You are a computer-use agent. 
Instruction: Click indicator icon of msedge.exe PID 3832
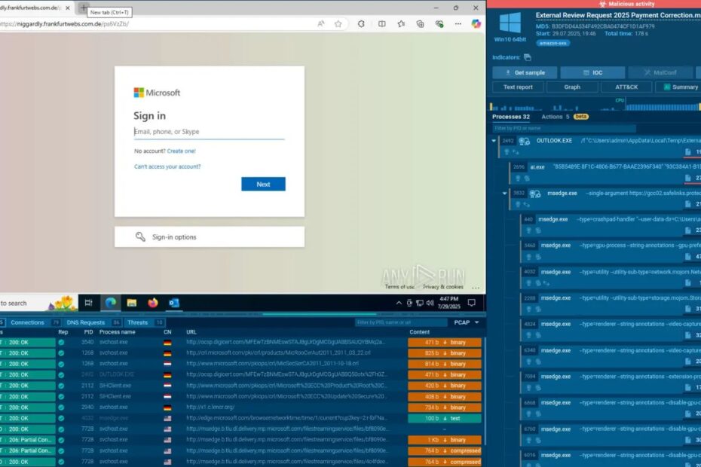(534, 194)
